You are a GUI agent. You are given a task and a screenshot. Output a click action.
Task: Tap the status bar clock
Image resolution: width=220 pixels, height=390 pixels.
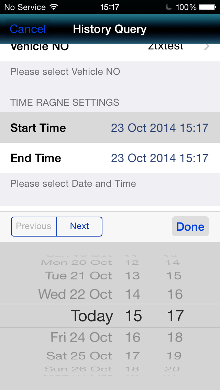tap(110, 7)
